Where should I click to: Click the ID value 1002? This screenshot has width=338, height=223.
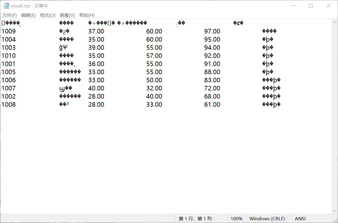[x=9, y=96]
